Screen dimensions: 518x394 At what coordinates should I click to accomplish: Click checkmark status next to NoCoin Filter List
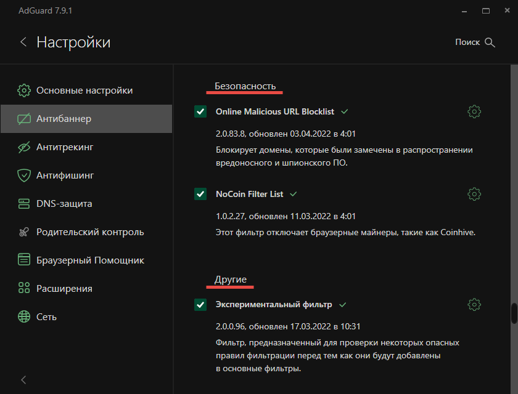click(x=294, y=194)
